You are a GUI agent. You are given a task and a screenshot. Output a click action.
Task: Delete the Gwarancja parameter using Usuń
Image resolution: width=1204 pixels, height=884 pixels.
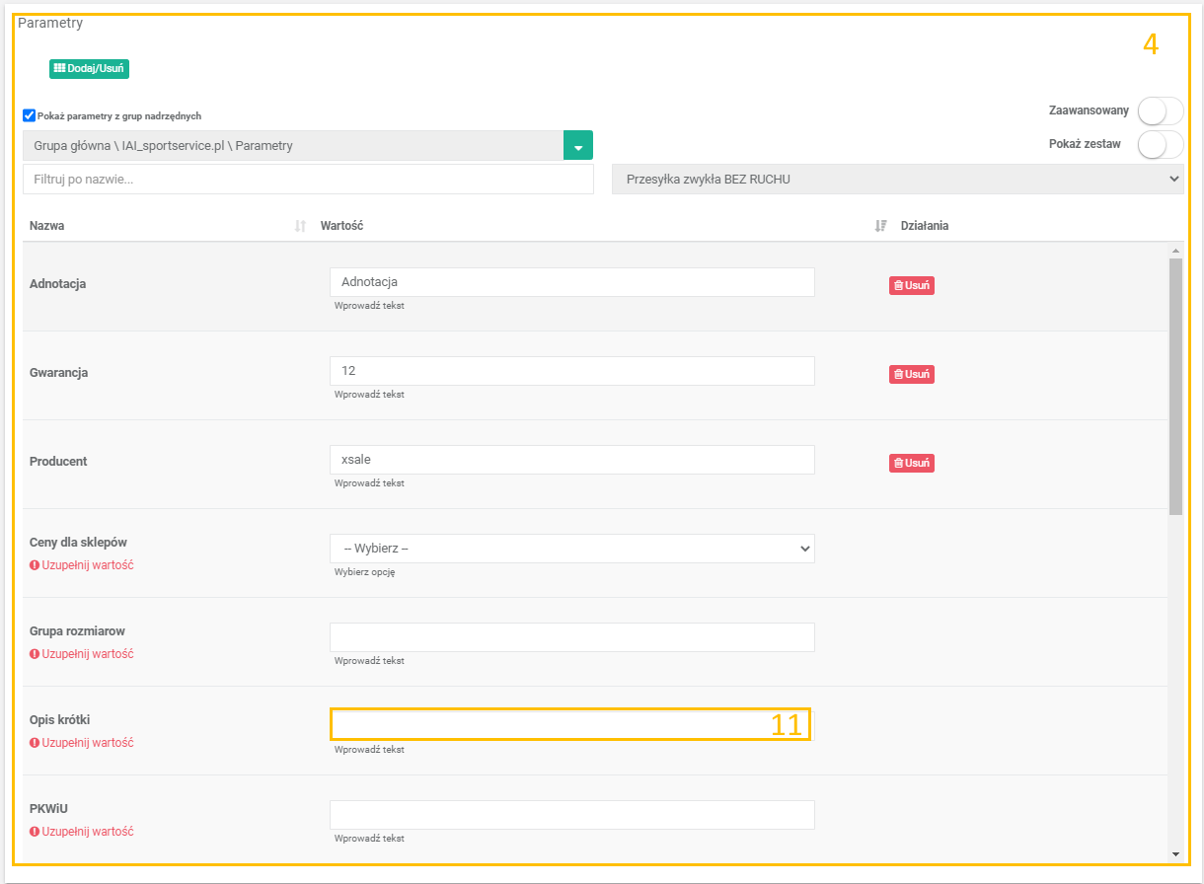(911, 374)
